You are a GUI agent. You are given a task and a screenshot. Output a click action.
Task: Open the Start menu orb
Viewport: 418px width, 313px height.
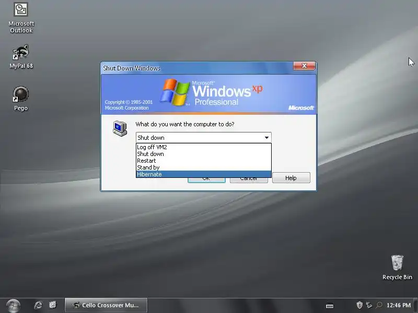click(x=13, y=306)
